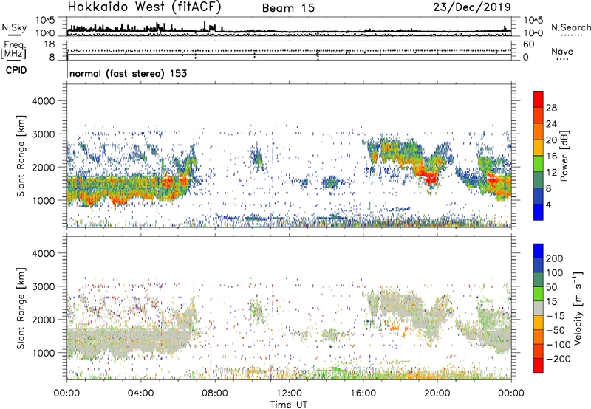Click the '10^5' tick beside N.Search
This screenshot has width=591, height=409.
click(533, 20)
